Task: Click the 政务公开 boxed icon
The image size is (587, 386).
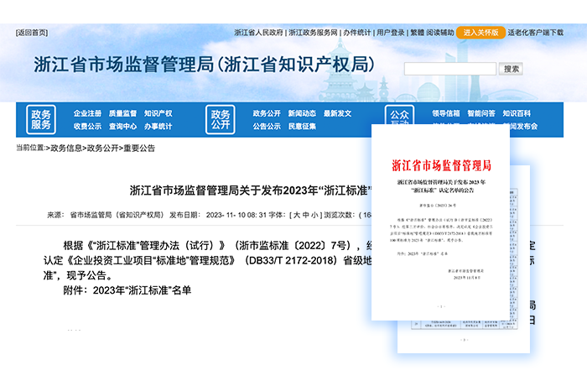Action: click(220, 119)
